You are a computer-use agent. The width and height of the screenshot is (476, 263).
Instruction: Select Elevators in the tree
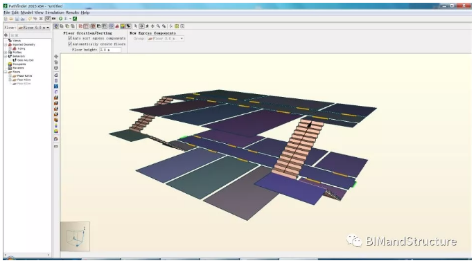coord(18,68)
